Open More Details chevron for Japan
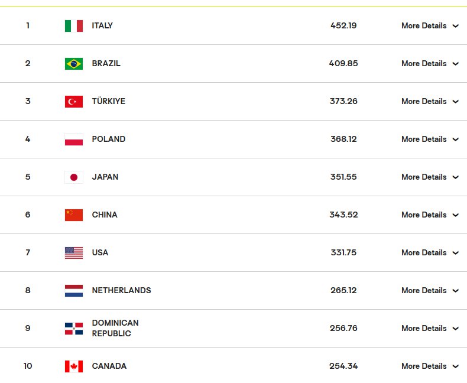The image size is (467, 383). point(455,177)
